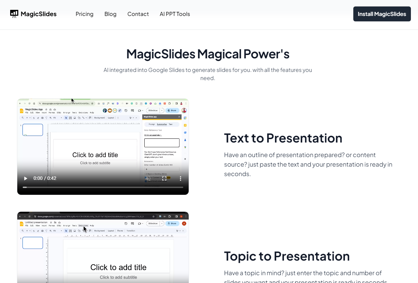Open AI PPT Tools menu item
This screenshot has height=283, width=418.
pyautogui.click(x=175, y=14)
